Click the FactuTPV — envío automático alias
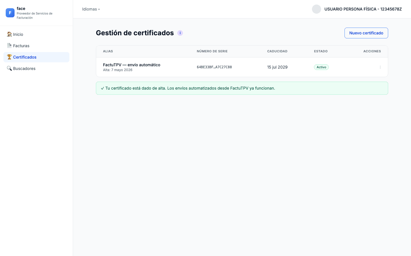The height and width of the screenshot is (256, 411). tap(132, 65)
